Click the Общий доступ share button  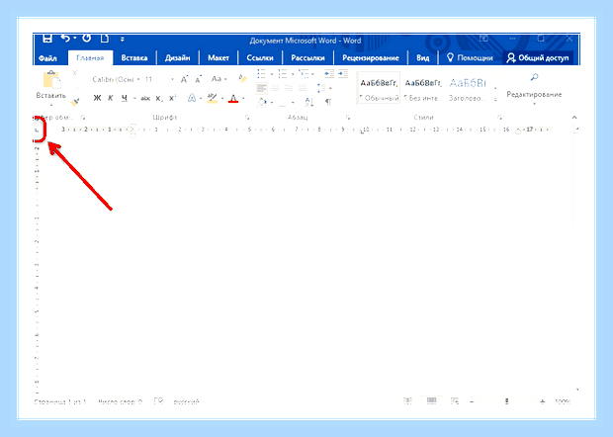point(538,58)
